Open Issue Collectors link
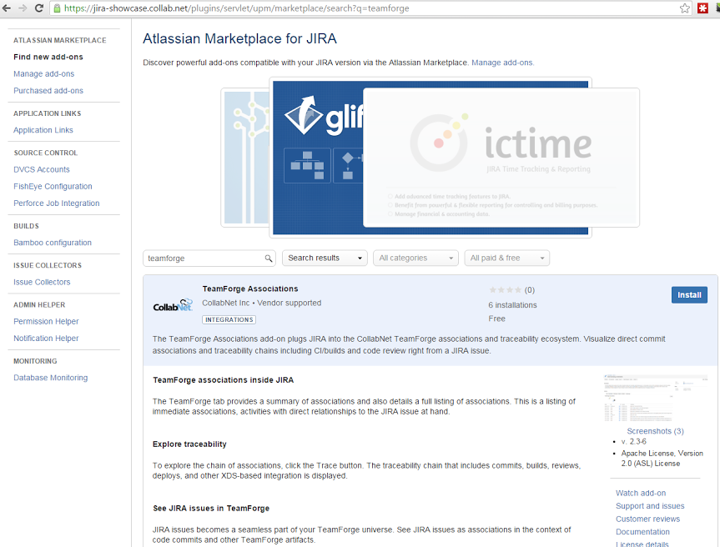Image resolution: width=720 pixels, height=547 pixels. pyautogui.click(x=42, y=282)
